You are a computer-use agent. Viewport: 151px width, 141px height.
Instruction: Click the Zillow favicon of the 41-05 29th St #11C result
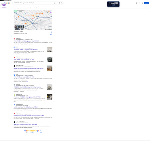click(14, 48)
